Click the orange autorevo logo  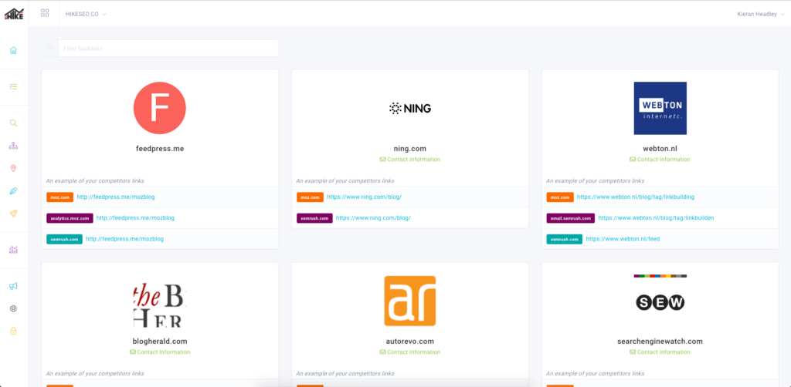point(410,301)
